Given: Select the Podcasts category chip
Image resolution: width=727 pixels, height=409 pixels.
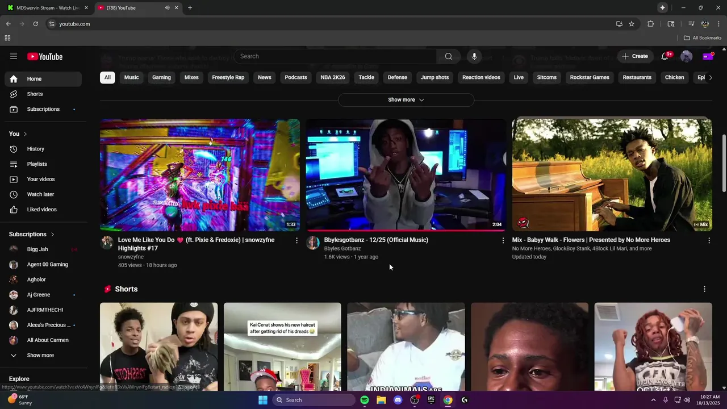Looking at the screenshot, I should tap(296, 77).
